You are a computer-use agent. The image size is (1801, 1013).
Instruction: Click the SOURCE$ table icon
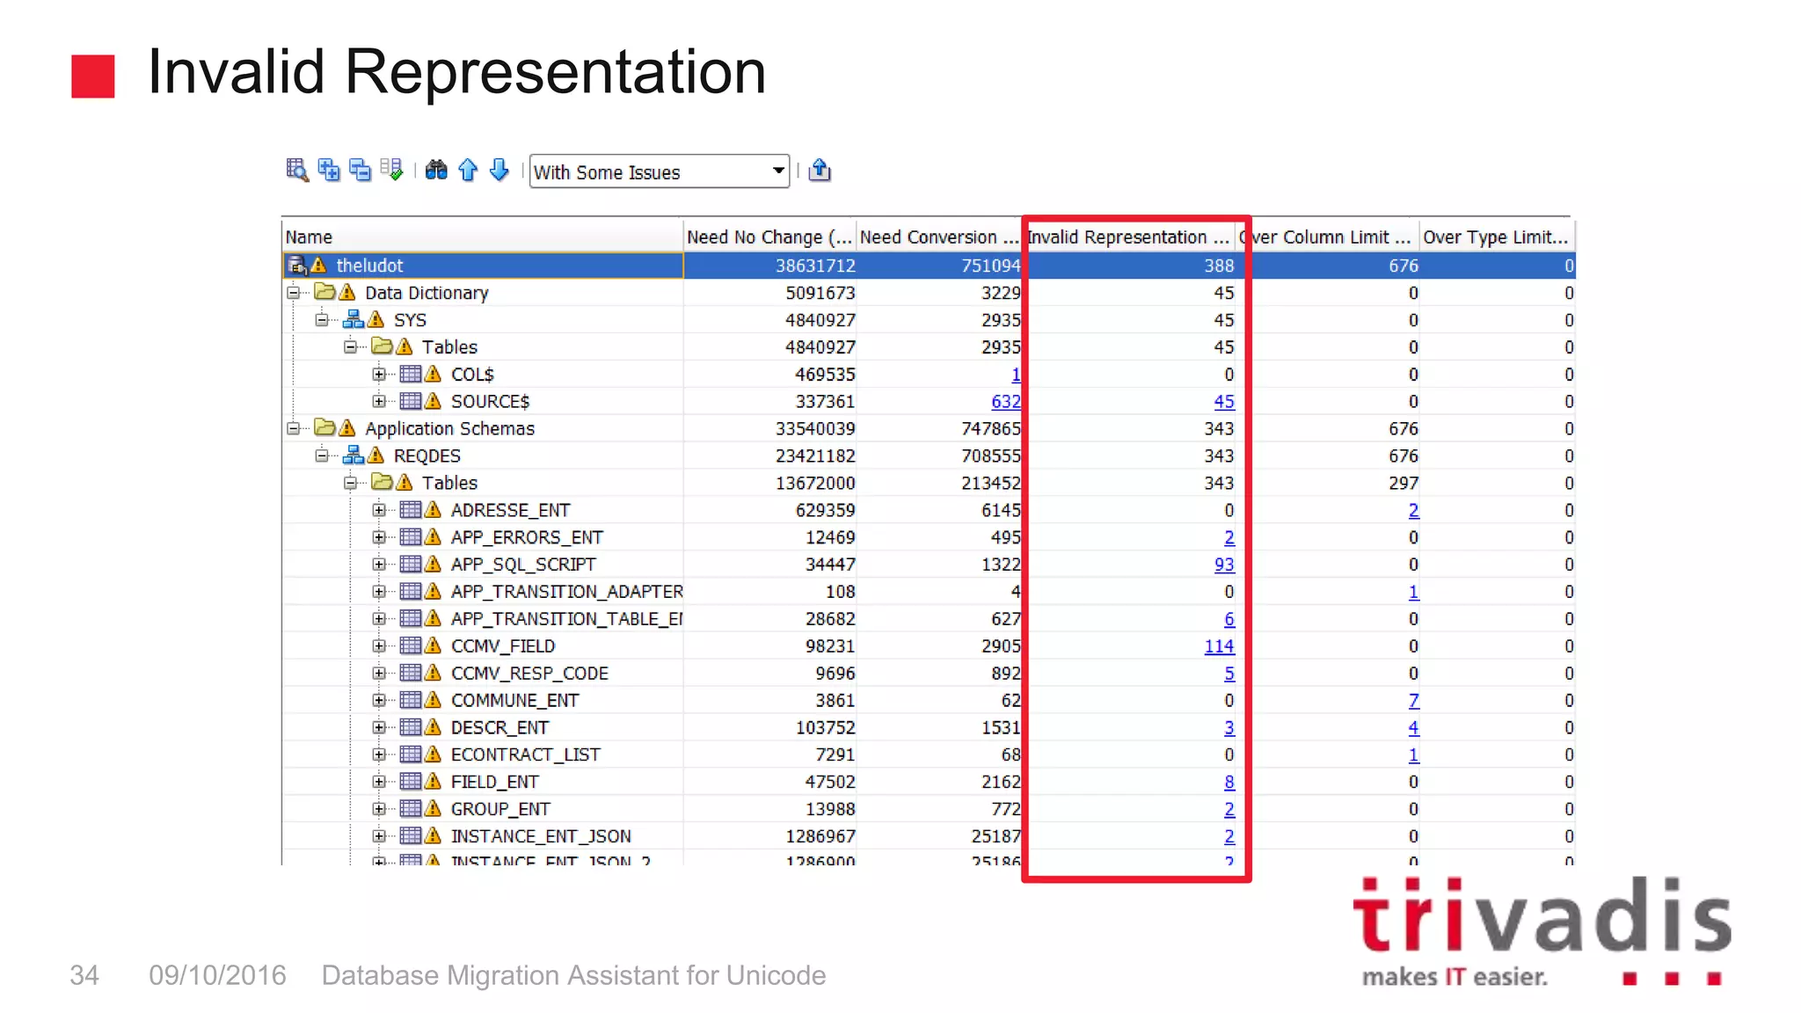[x=411, y=401]
